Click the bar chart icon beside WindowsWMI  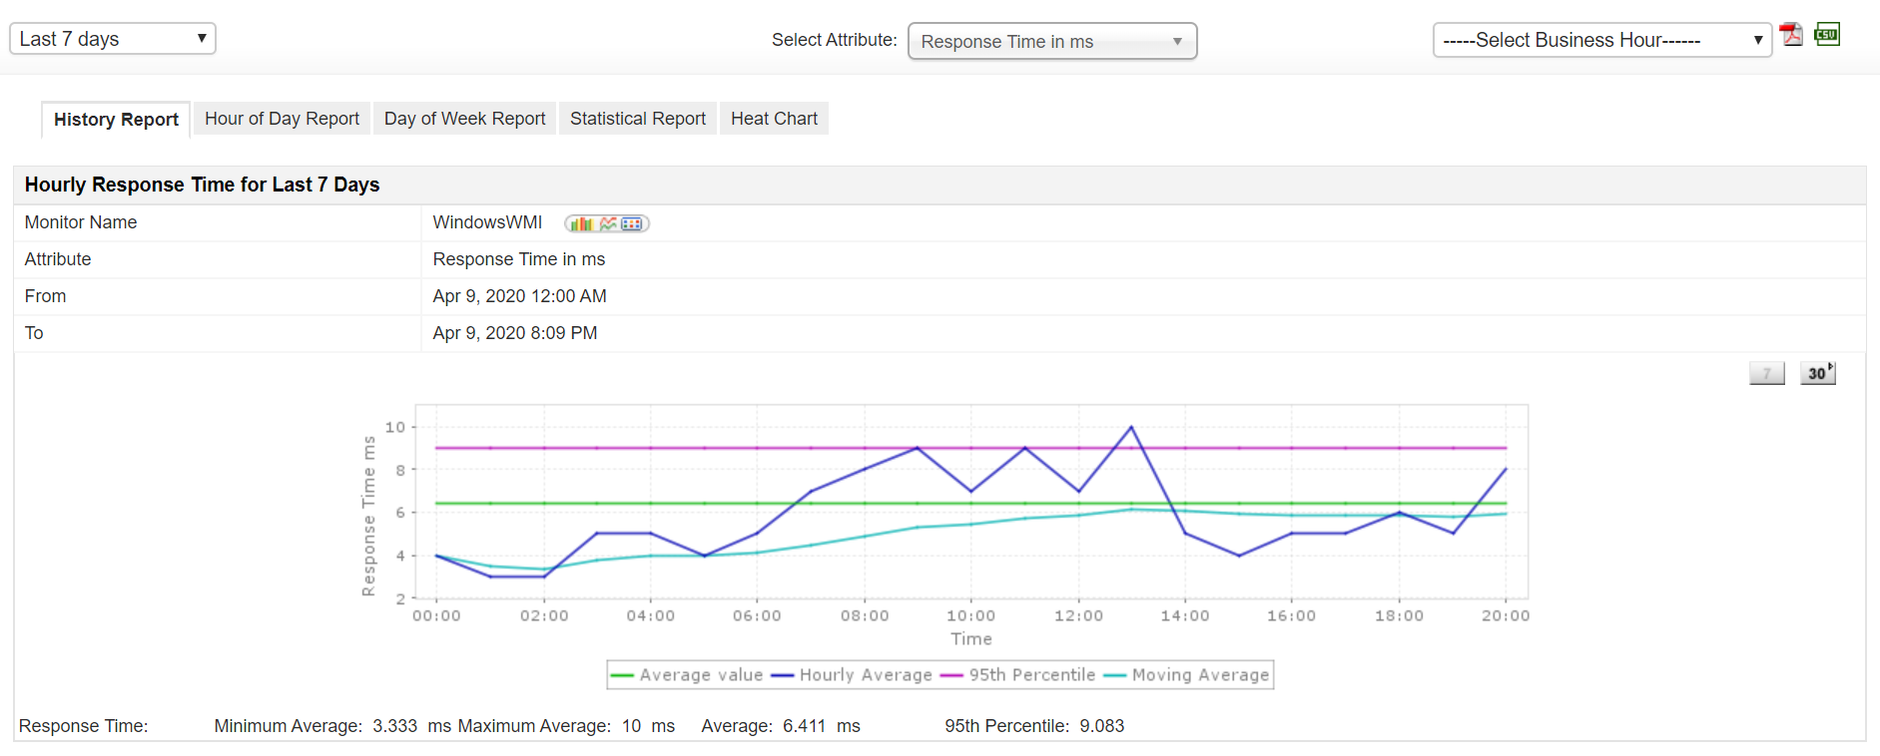point(581,223)
